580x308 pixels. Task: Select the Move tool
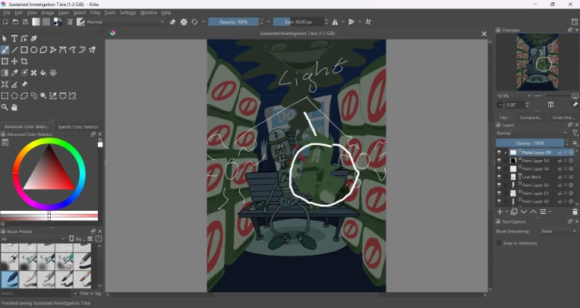click(x=14, y=61)
